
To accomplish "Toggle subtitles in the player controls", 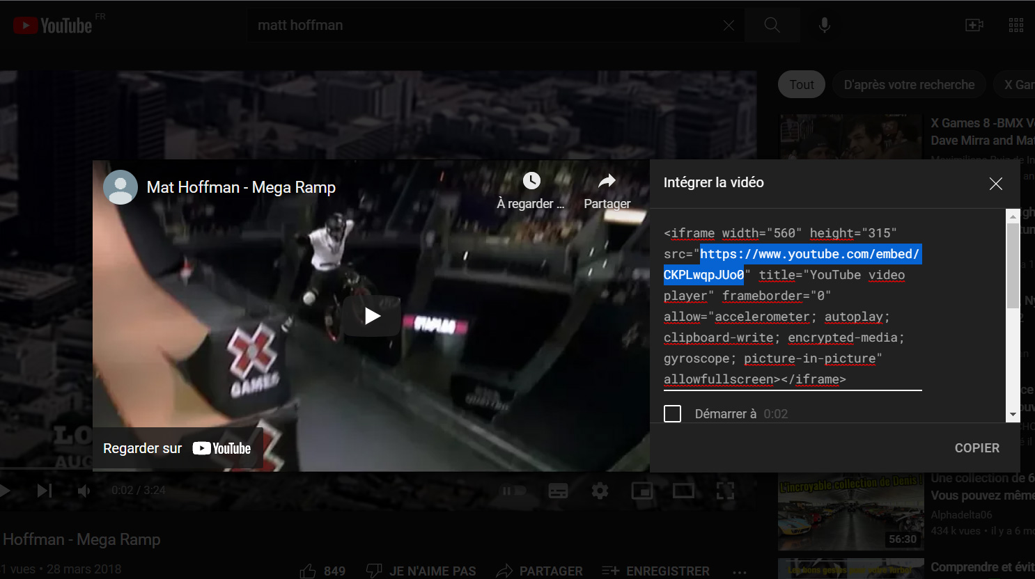I will [x=558, y=491].
